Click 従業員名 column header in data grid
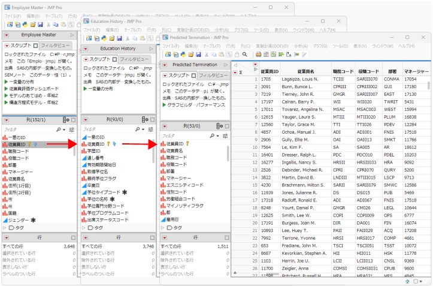Screen dimensions: 433x286 (x=305, y=71)
